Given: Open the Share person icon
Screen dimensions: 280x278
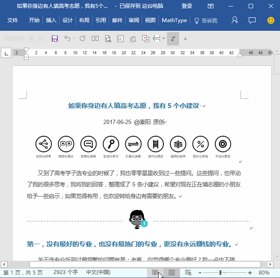Looking at the screenshot, I should [x=235, y=20].
